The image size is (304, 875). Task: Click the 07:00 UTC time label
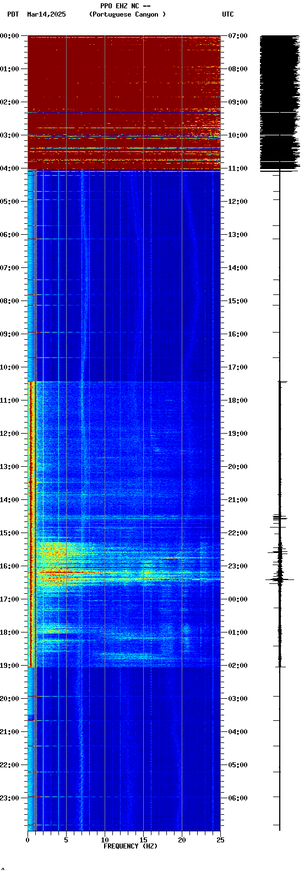237,35
